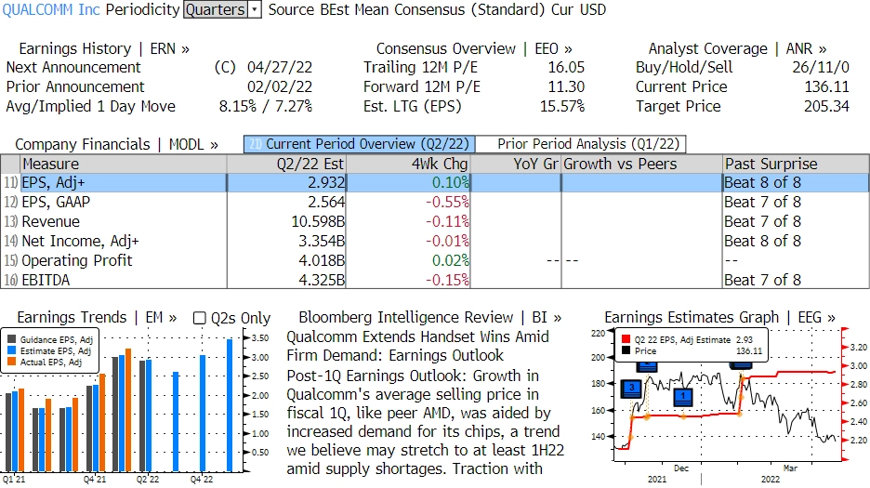Click the Buy/Hold/Sell value 26/11/0
Viewport: 870px width, 488px height.
coord(821,68)
